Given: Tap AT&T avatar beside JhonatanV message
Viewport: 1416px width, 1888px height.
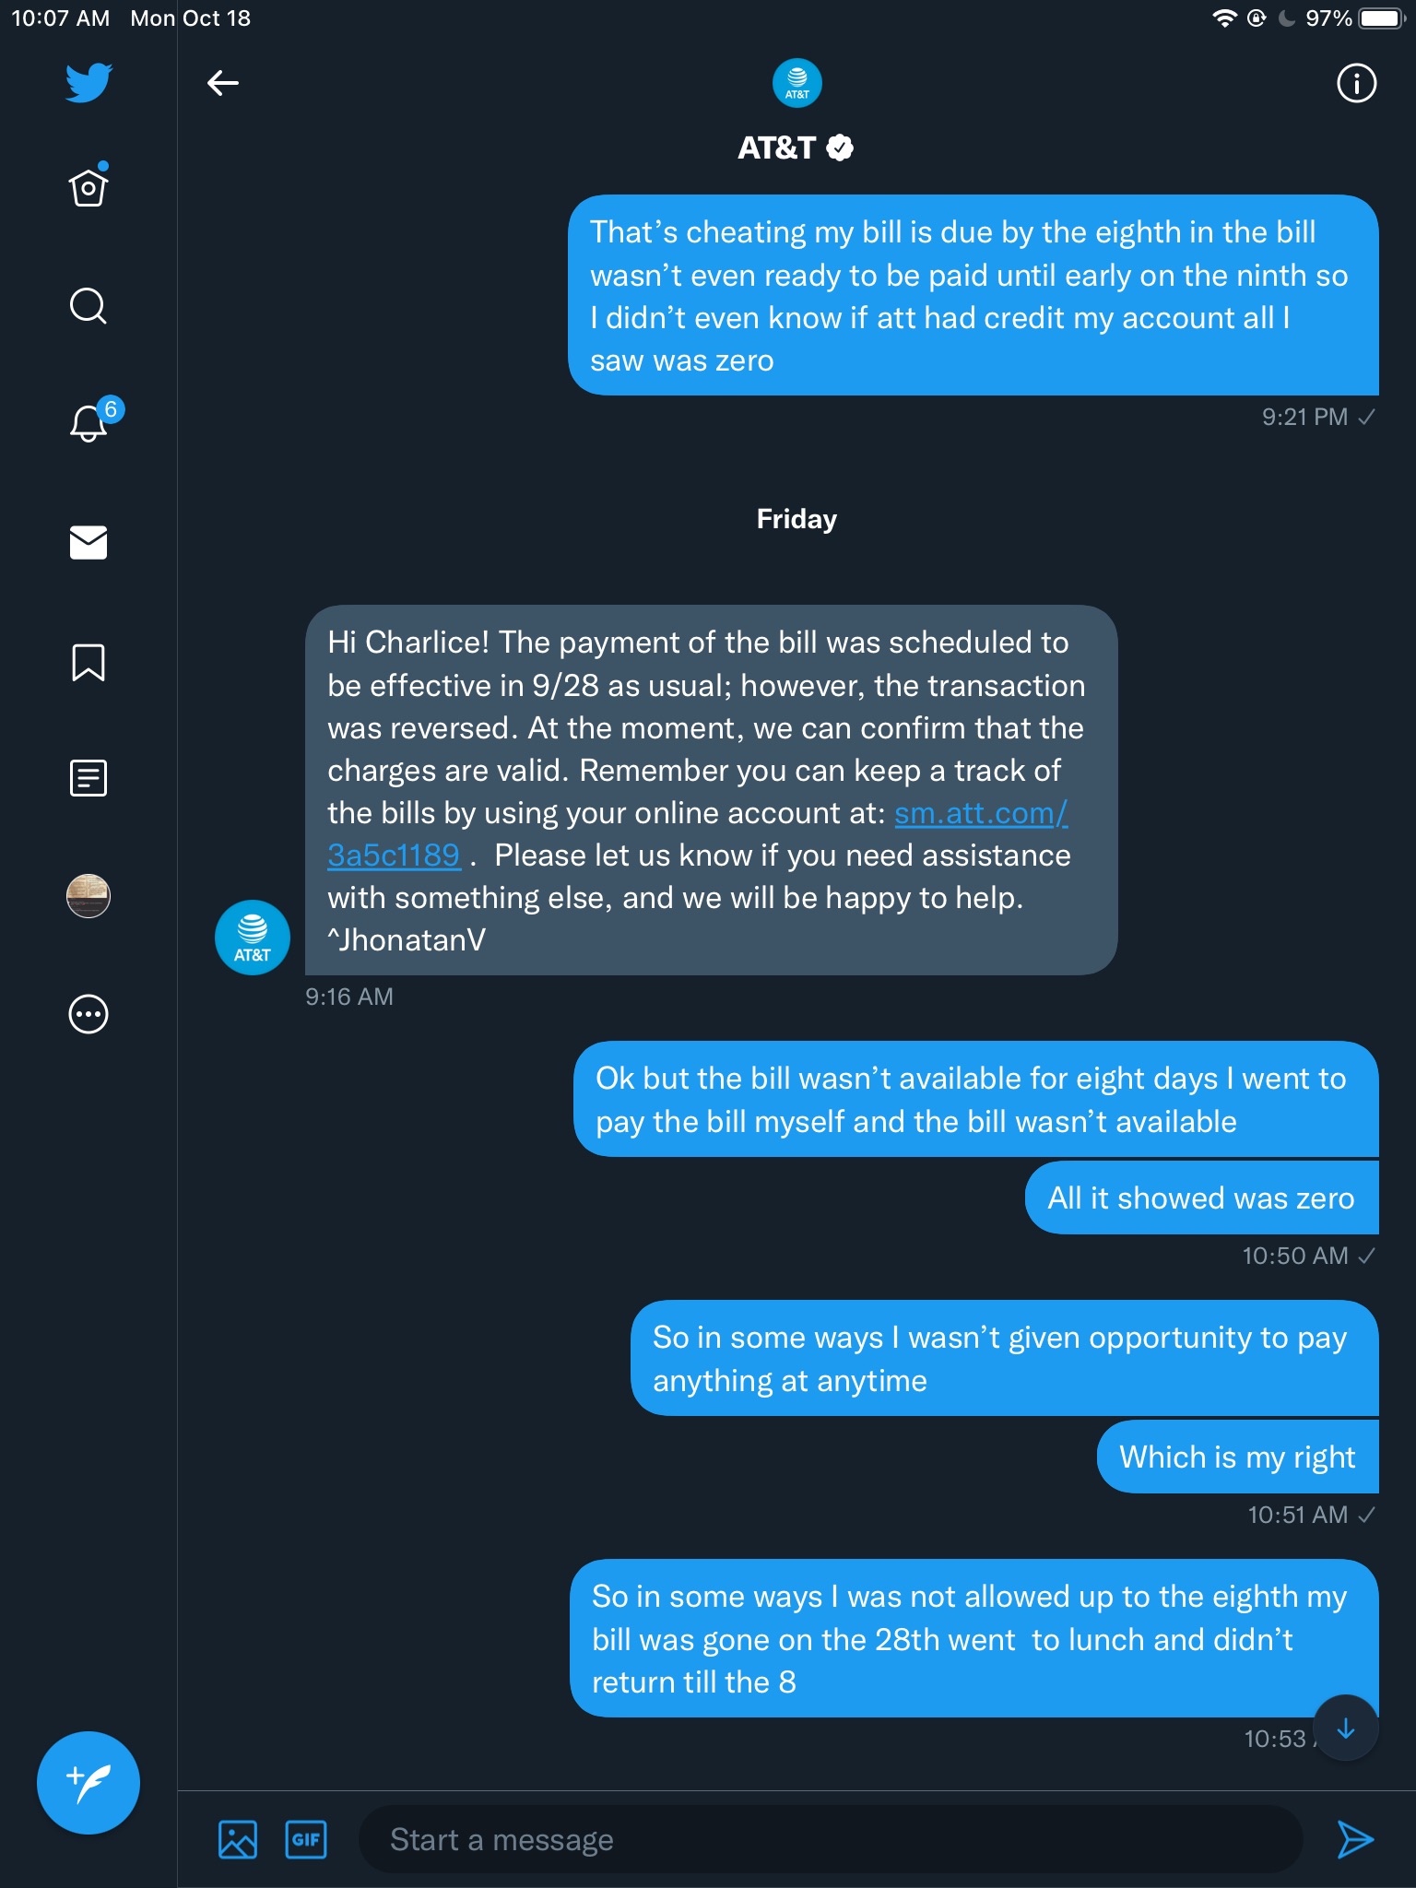Looking at the screenshot, I should click(252, 938).
